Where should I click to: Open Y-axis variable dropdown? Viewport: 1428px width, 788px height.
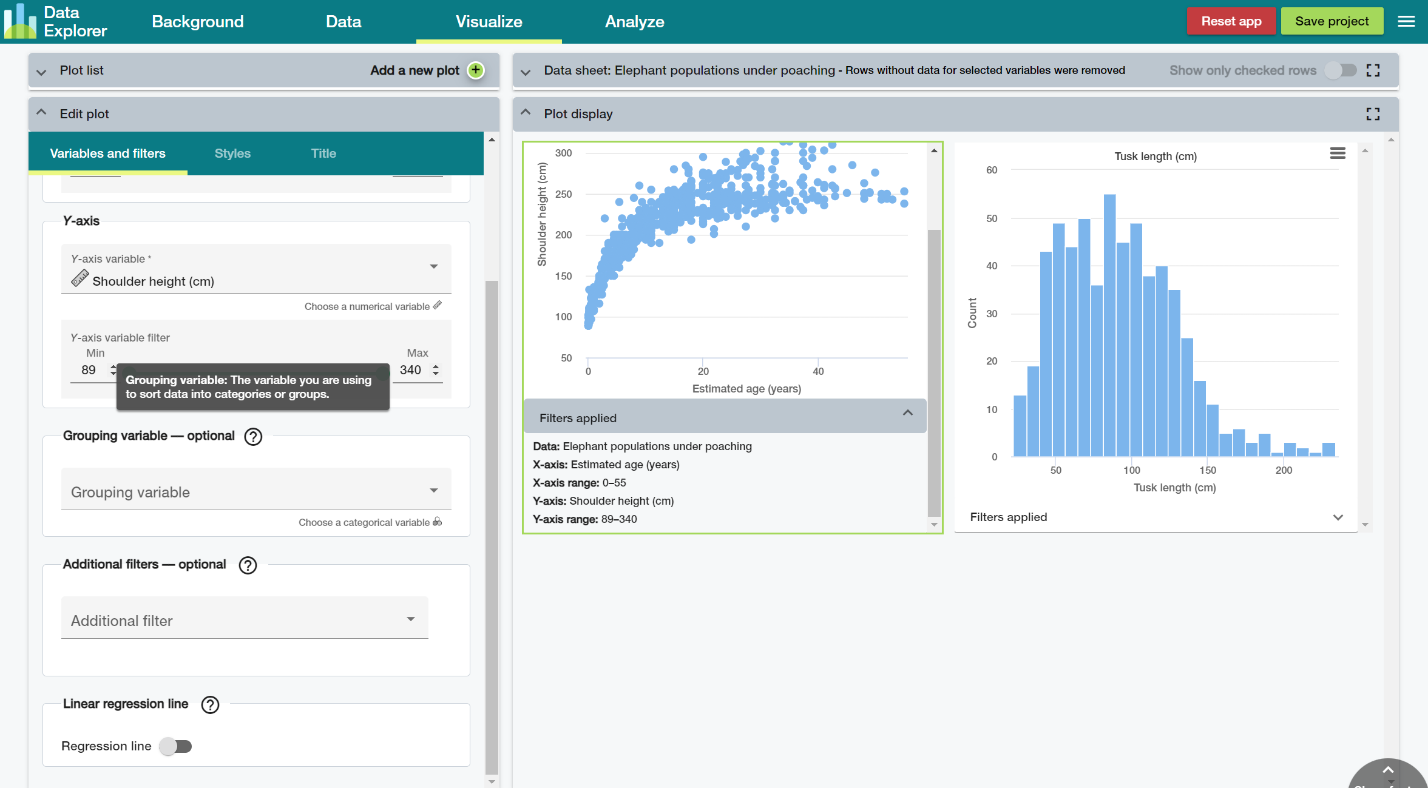[x=256, y=269]
